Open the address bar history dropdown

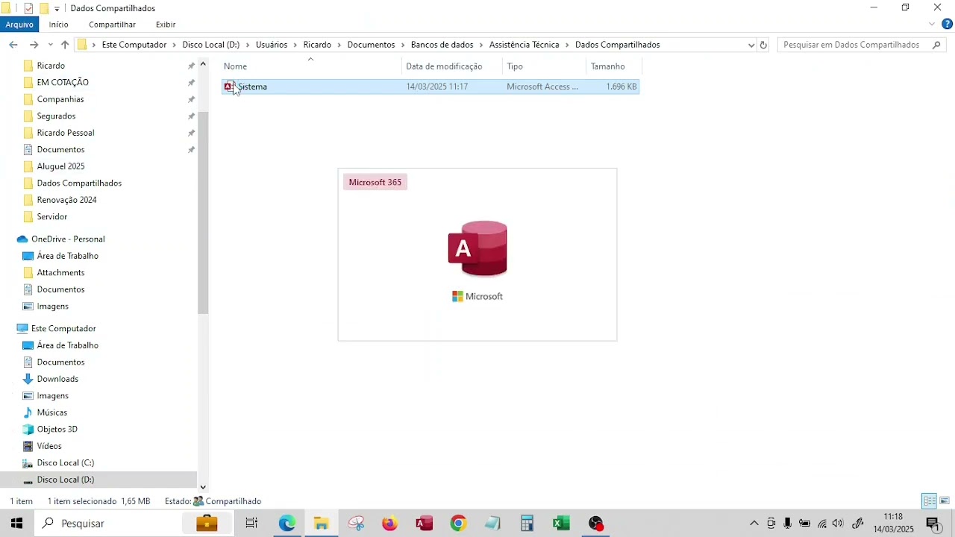751,45
